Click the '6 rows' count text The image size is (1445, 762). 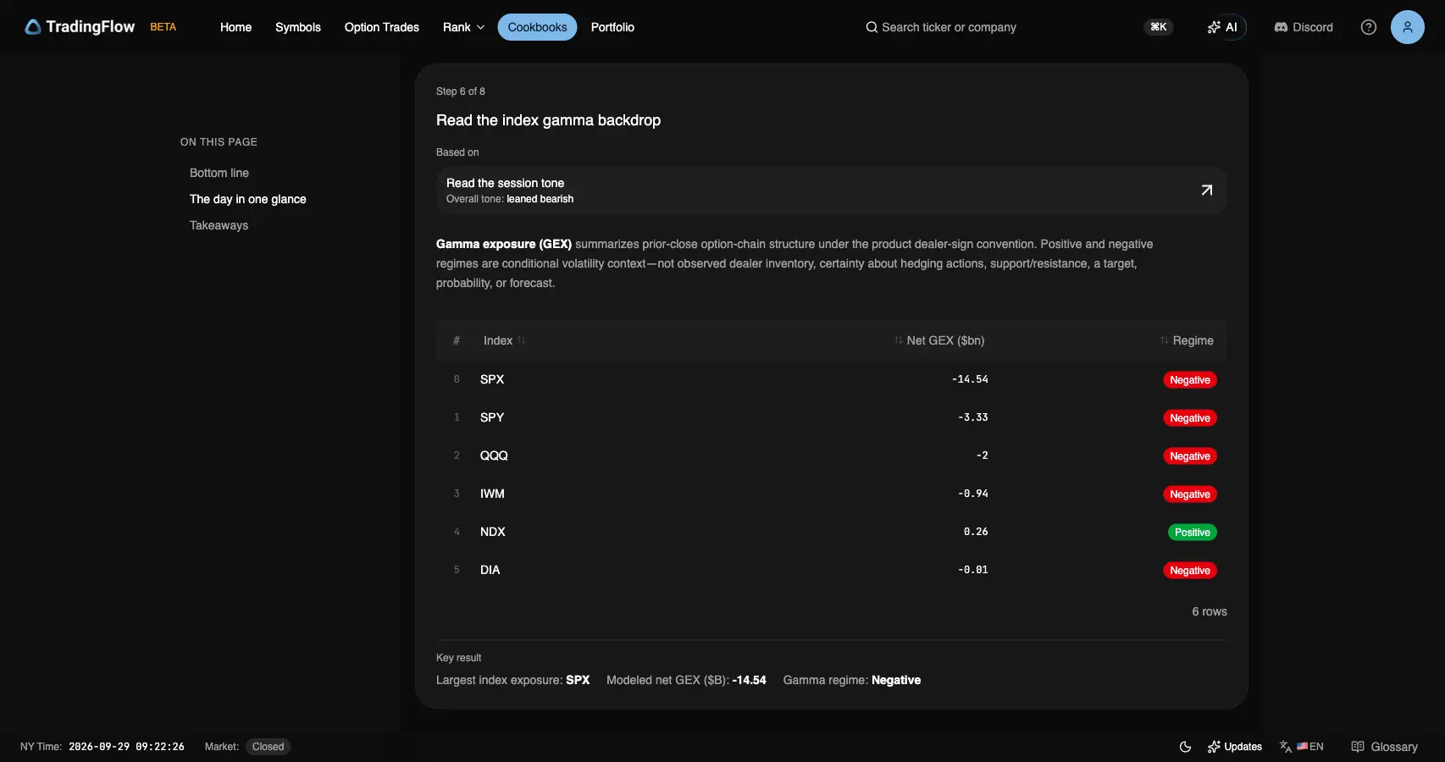point(1210,611)
